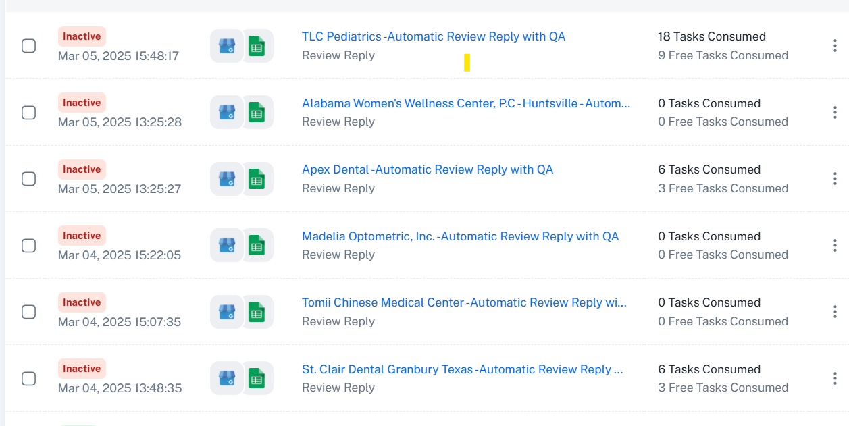Open Tomii Chinese Medical Center workflow link
The image size is (849, 426).
click(x=464, y=302)
